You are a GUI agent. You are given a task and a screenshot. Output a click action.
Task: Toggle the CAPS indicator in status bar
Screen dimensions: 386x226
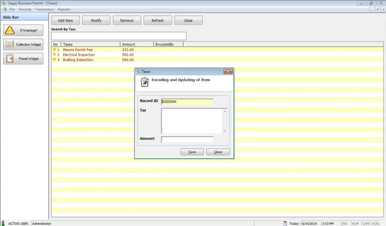tap(366, 223)
